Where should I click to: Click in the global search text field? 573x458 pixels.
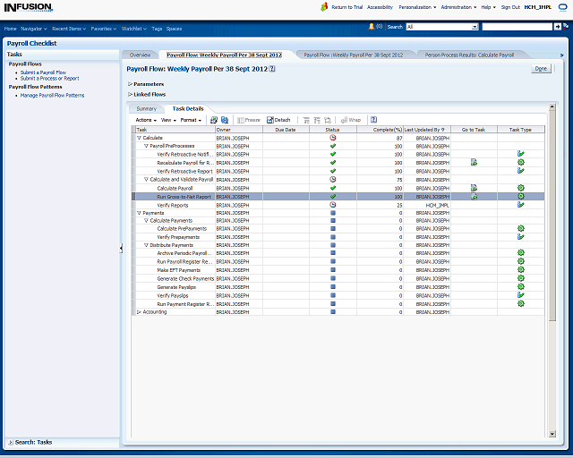point(515,27)
